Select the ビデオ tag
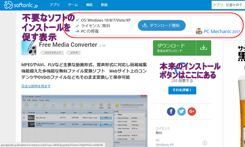This screenshot has height=147, width=245. click(73, 53)
